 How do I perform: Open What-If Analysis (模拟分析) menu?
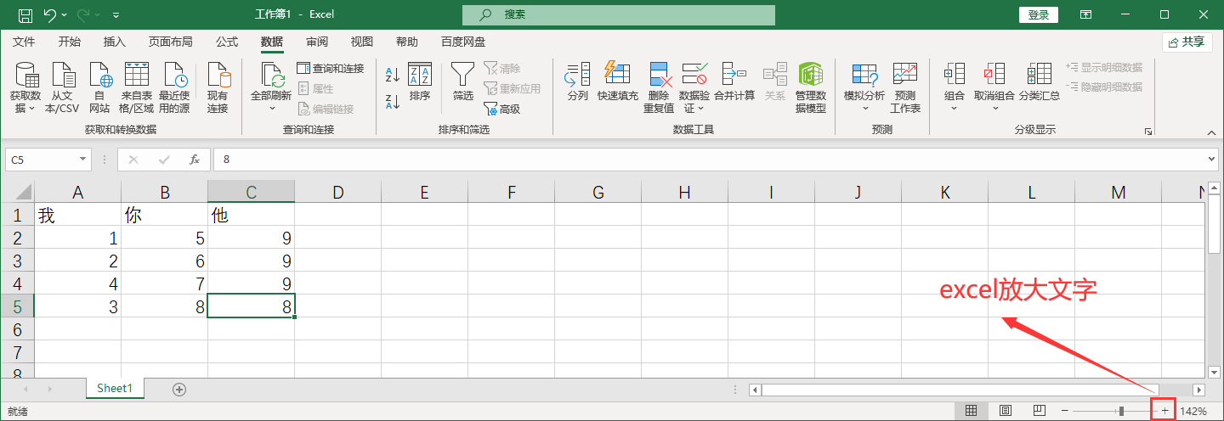pos(864,87)
